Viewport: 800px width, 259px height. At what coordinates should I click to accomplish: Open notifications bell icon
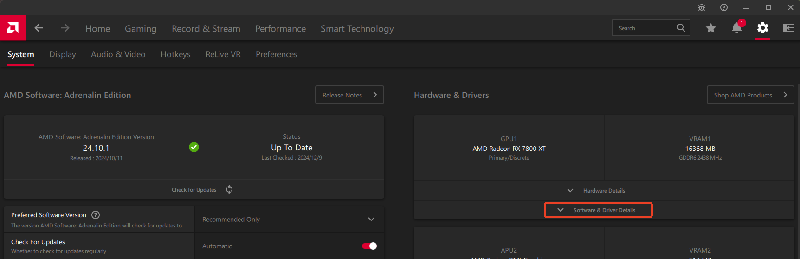737,28
